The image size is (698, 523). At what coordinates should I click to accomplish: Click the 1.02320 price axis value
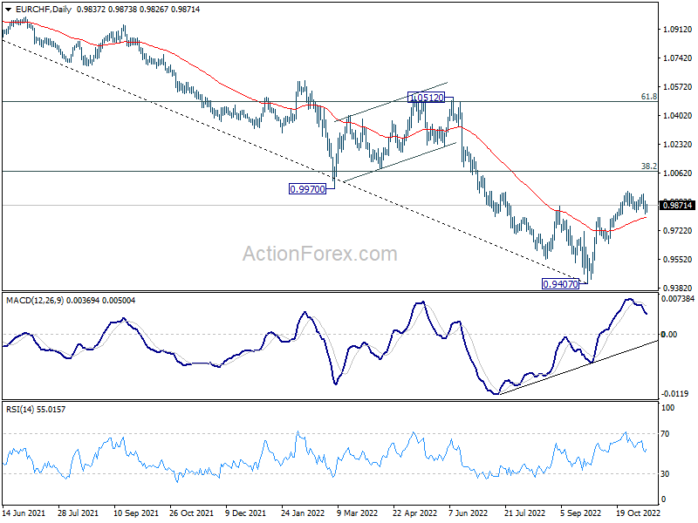pyautogui.click(x=678, y=145)
